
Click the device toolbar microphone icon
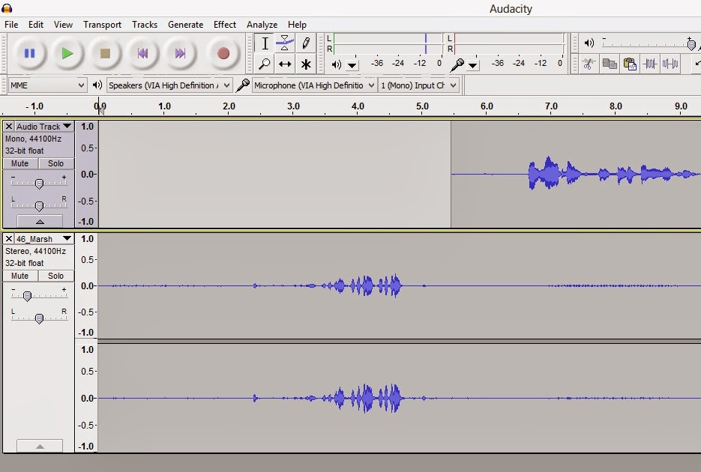242,85
